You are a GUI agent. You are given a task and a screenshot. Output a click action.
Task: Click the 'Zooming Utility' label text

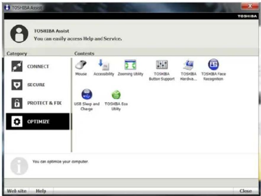[130, 74]
